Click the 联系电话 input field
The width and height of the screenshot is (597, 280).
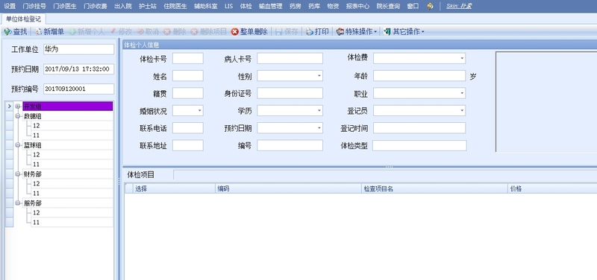coord(188,128)
